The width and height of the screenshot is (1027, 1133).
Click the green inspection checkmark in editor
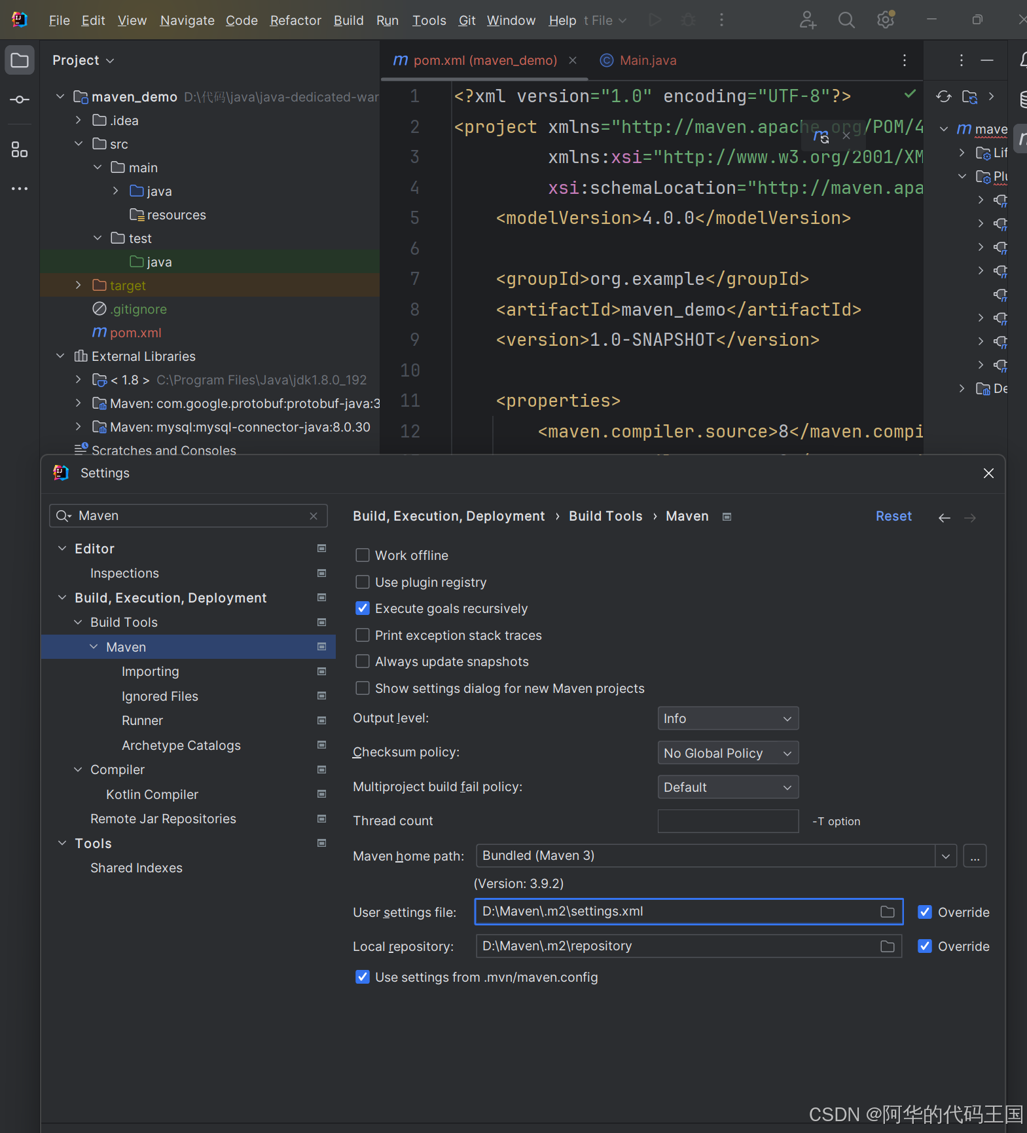(910, 94)
